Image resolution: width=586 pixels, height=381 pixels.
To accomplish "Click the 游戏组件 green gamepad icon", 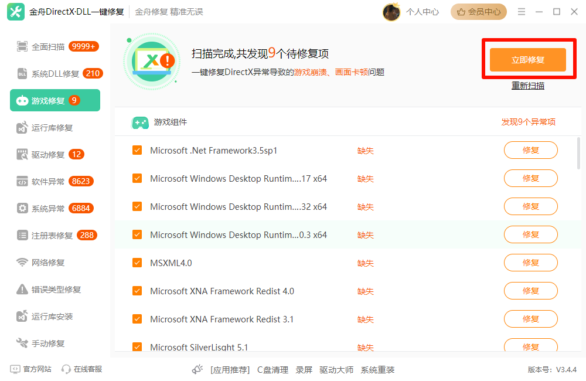I will coord(140,123).
